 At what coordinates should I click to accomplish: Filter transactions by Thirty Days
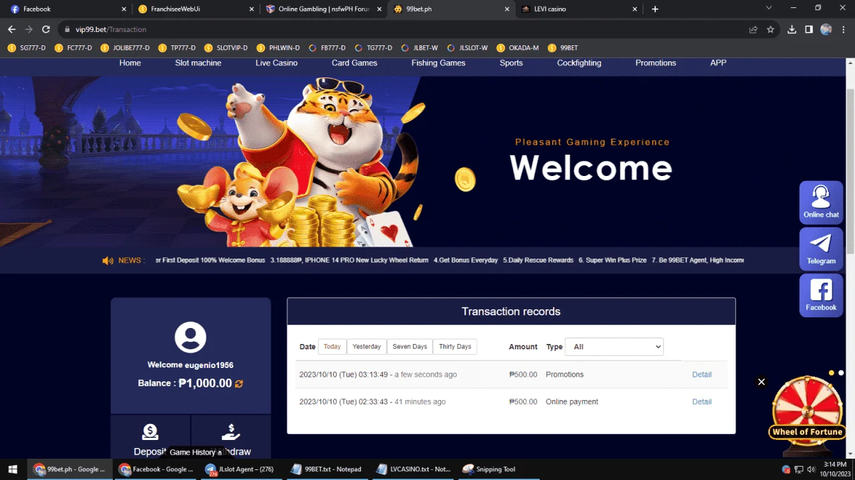coord(455,347)
